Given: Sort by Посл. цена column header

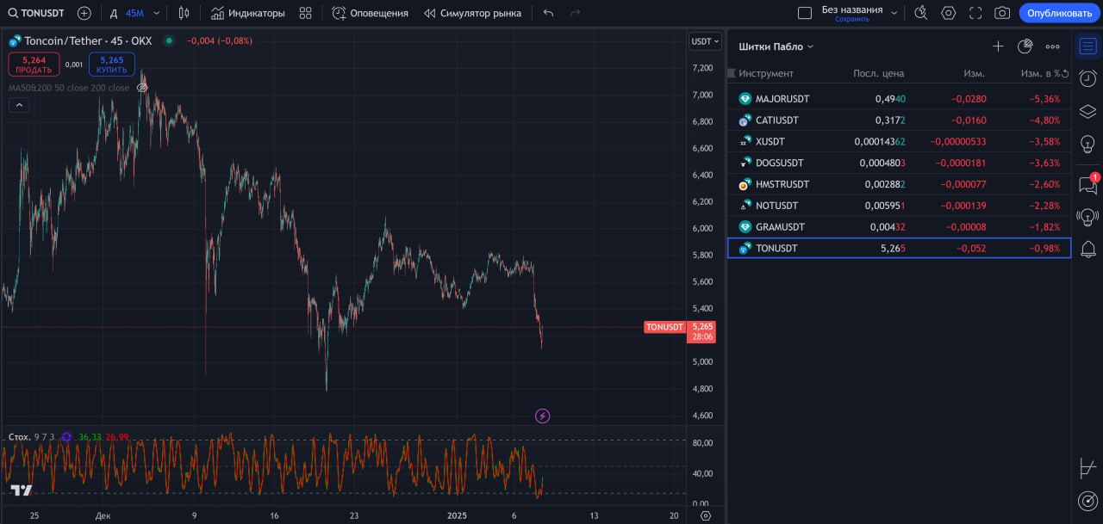Looking at the screenshot, I should (878, 73).
